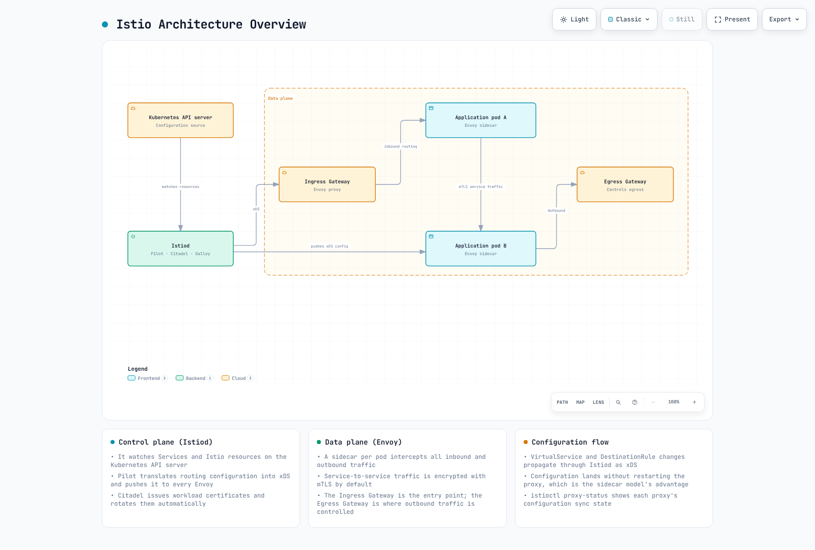The image size is (815, 550).
Task: Click code icon on Istiod node
Action: point(133,236)
